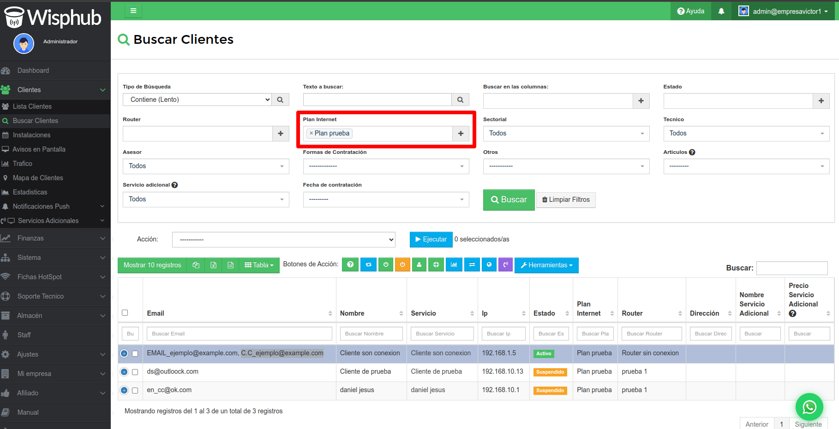This screenshot has width=839, height=429.
Task: Click the notifications bell icon
Action: (721, 11)
